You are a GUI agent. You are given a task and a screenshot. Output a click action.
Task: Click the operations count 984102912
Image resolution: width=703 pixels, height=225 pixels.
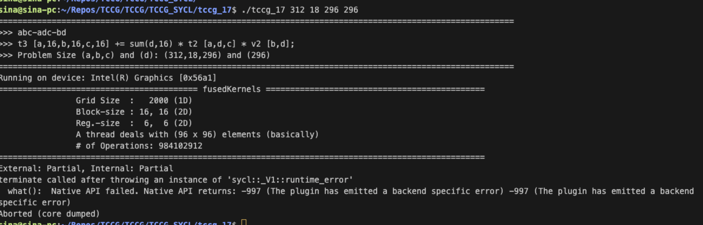(x=180, y=146)
